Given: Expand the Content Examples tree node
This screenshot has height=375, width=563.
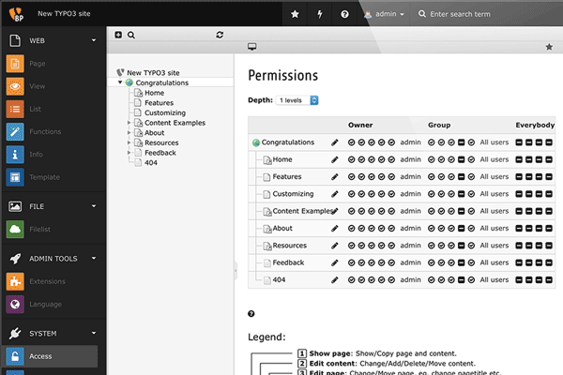Looking at the screenshot, I should 129,123.
